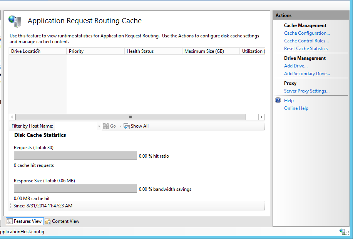Click the Content View folder icon
The width and height of the screenshot is (353, 239).
(48, 221)
